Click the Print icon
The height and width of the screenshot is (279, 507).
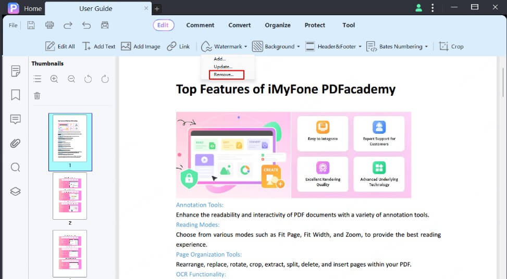[x=50, y=25]
